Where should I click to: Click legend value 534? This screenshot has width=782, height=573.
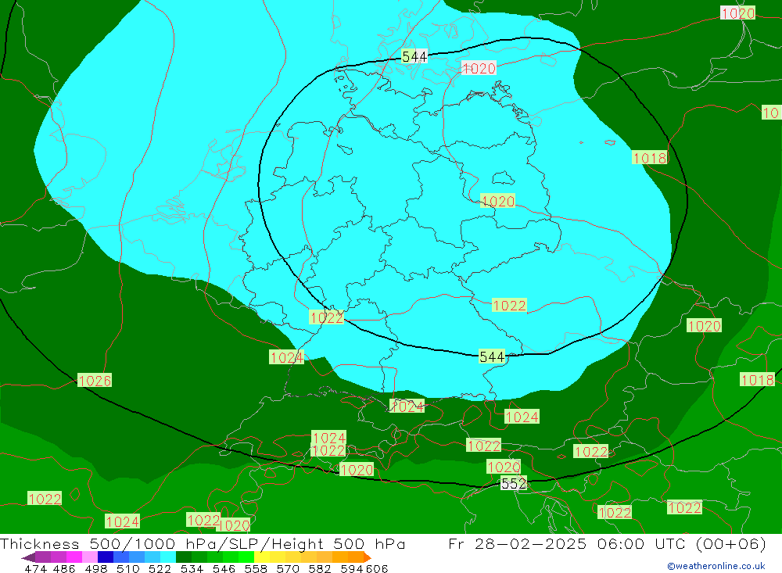point(192,568)
